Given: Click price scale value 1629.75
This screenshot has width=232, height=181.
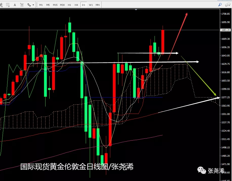Looking at the screenshot, I should coord(225,64).
